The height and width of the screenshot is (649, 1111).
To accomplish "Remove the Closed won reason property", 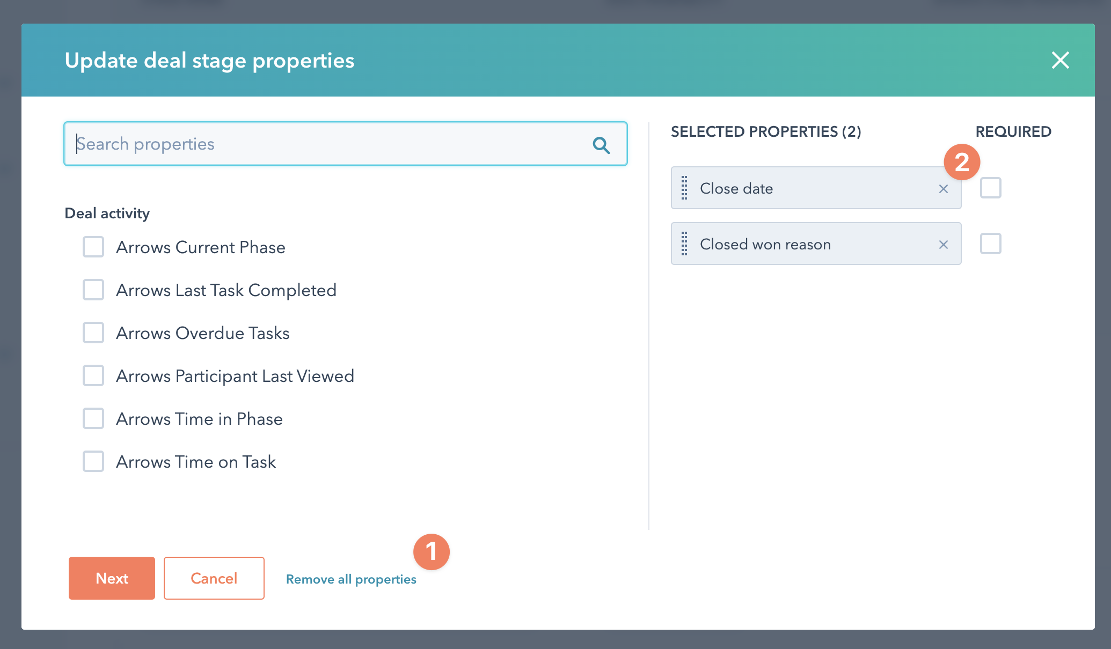I will tap(943, 245).
